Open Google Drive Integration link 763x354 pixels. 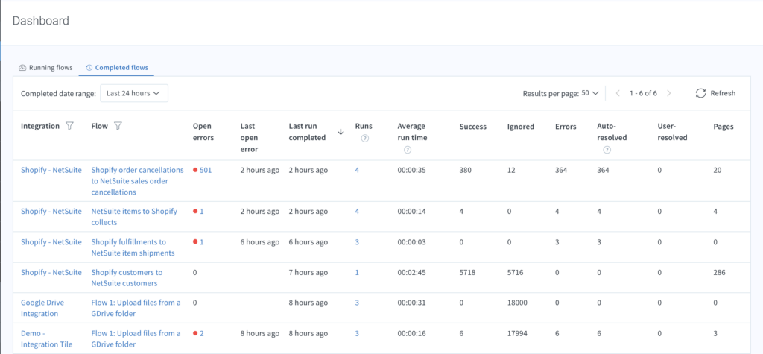(42, 308)
